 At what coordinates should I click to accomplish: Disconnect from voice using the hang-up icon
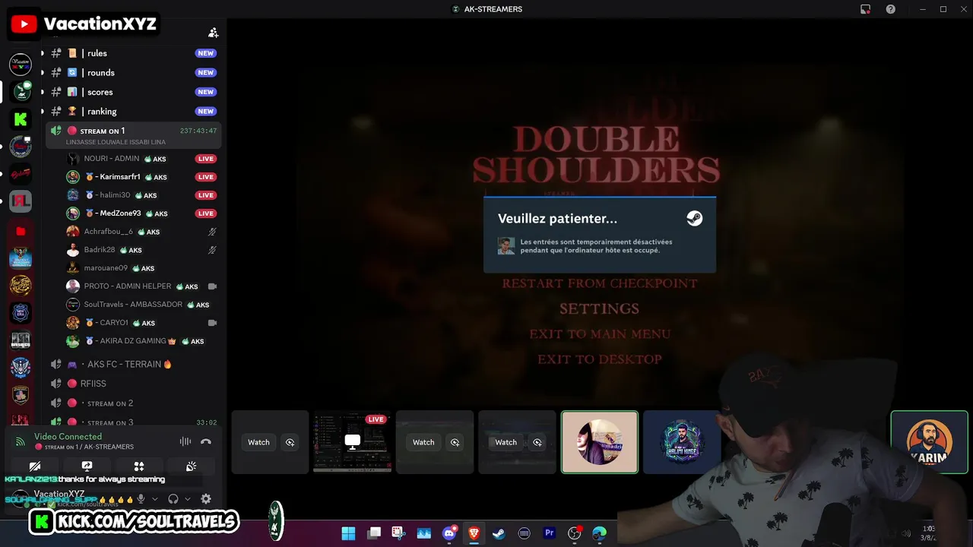tap(205, 441)
